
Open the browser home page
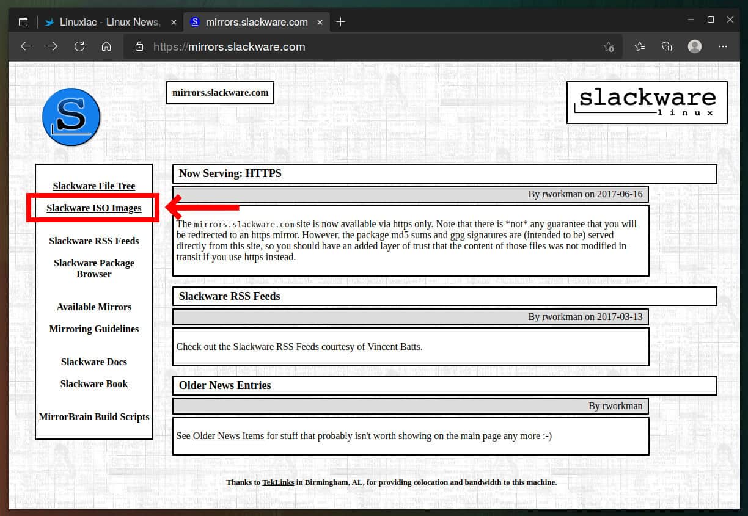click(x=106, y=46)
